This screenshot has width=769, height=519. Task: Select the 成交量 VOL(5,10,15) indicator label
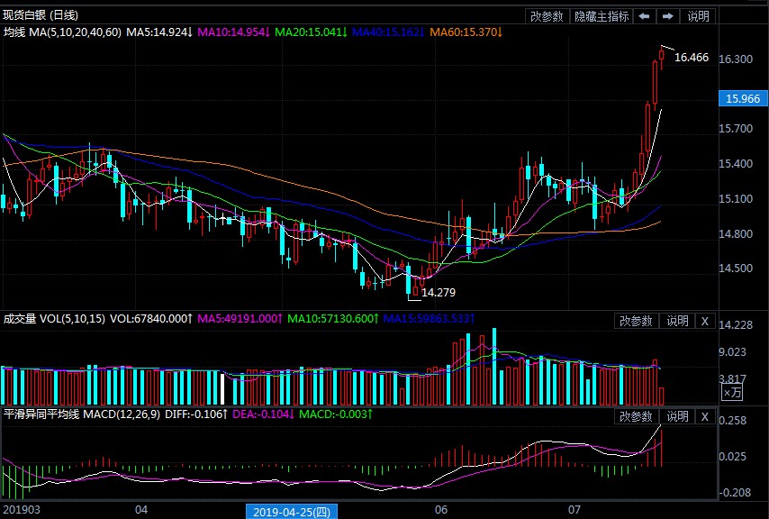click(x=53, y=319)
